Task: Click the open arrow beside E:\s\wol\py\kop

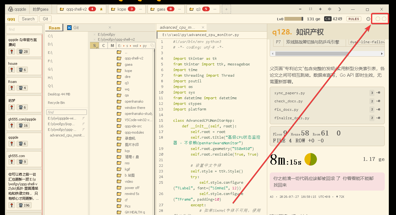Action: 83,124
